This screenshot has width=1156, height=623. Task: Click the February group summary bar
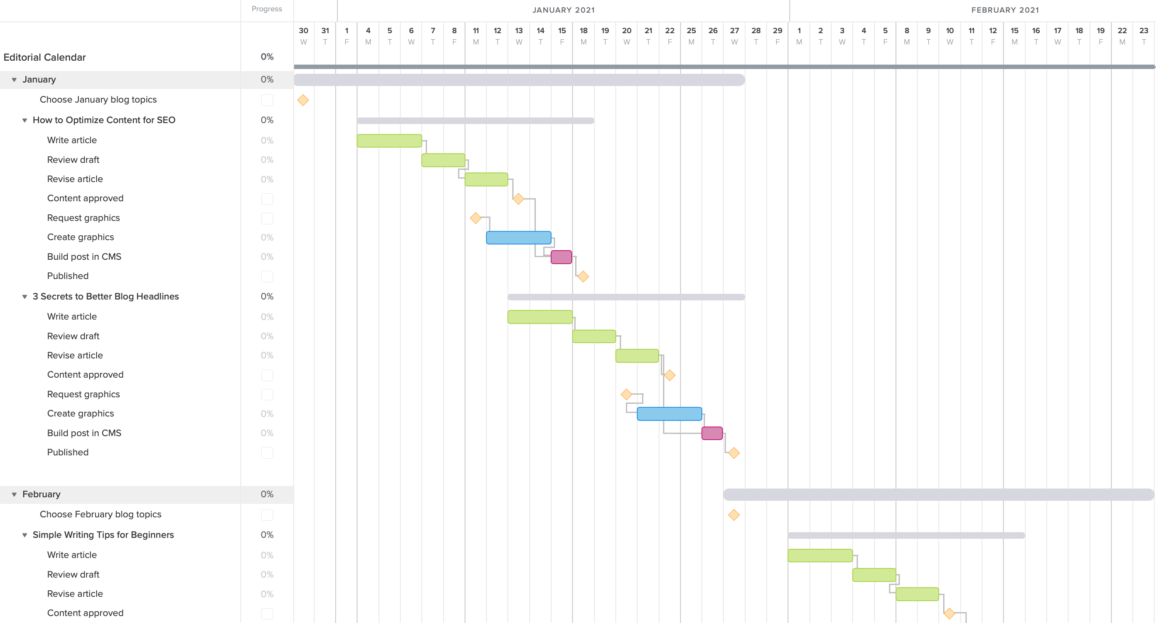(938, 494)
